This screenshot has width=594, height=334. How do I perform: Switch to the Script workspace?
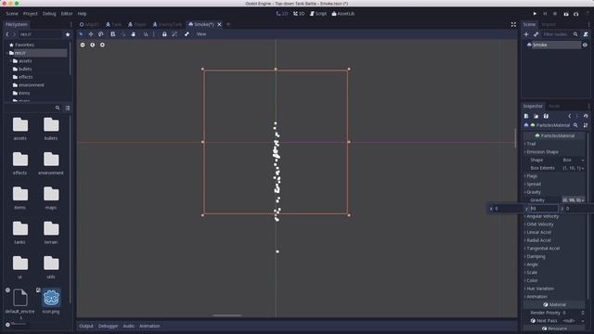pyautogui.click(x=318, y=14)
